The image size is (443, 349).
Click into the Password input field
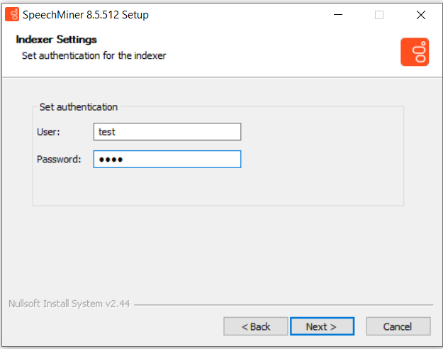tap(167, 159)
